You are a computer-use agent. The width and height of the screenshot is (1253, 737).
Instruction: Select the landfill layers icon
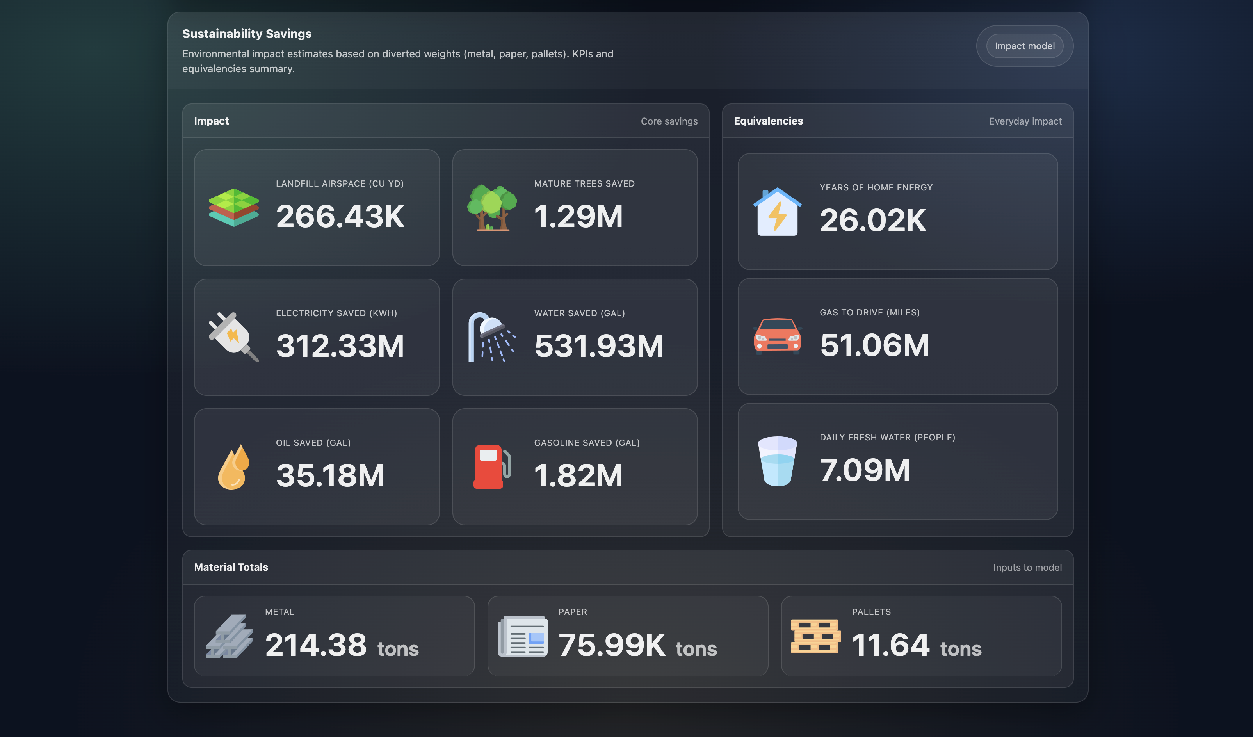pyautogui.click(x=234, y=207)
